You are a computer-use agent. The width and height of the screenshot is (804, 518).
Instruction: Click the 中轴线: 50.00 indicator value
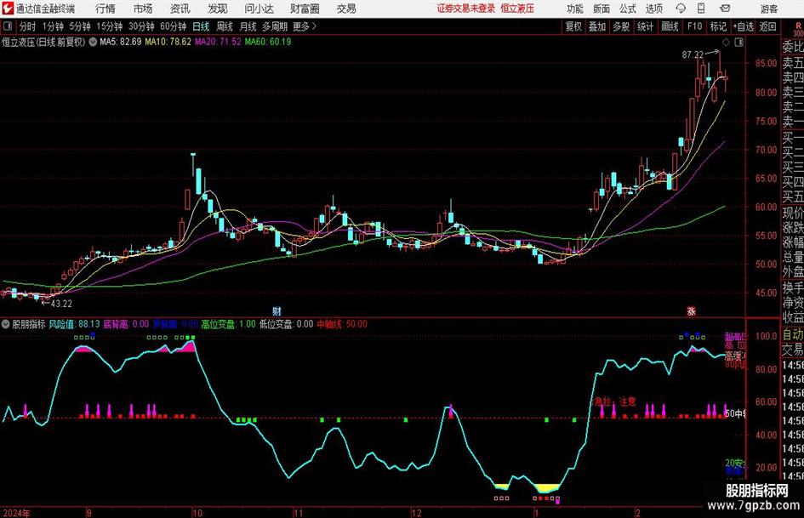click(x=342, y=324)
